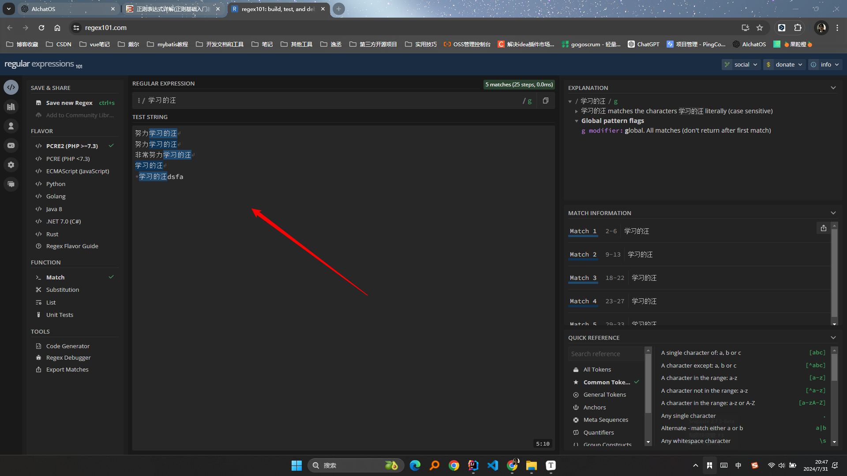The height and width of the screenshot is (476, 847).
Task: Collapse the Explanation panel
Action: coord(833,88)
